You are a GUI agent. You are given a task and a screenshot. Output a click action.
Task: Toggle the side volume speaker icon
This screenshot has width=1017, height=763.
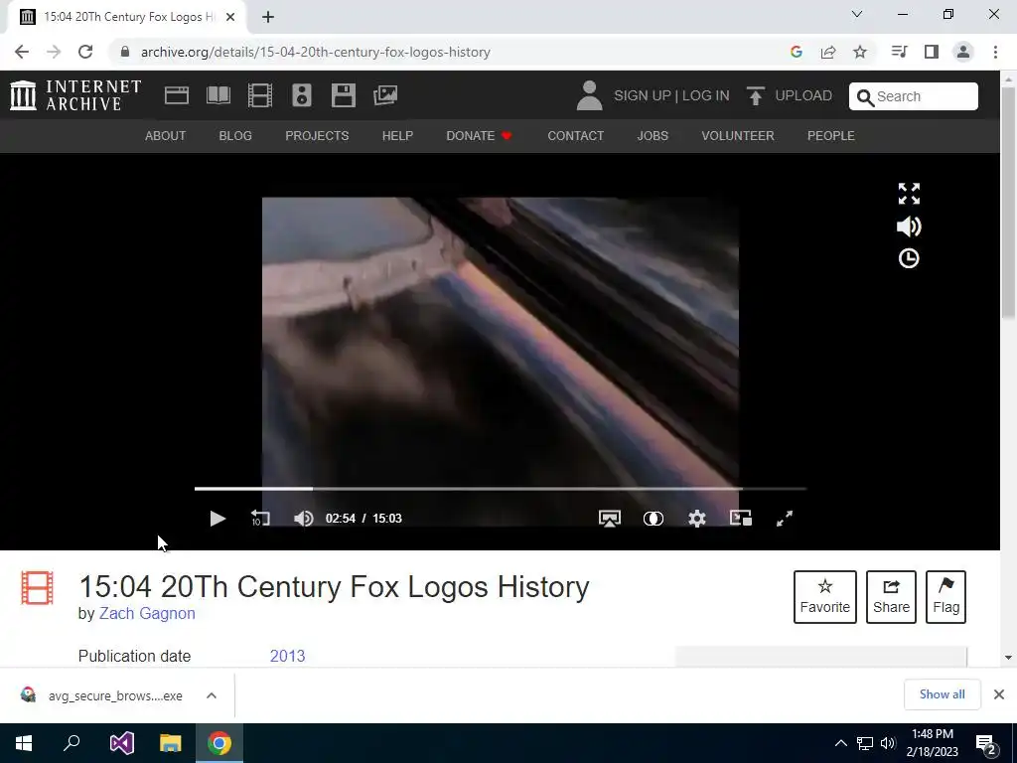pos(909,226)
